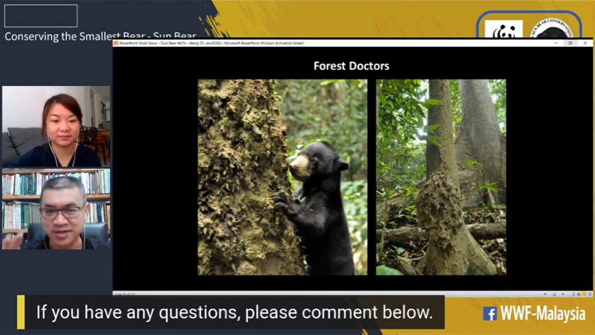Image resolution: width=595 pixels, height=335 pixels.
Task: Click the Facebook logo icon
Action: click(489, 314)
